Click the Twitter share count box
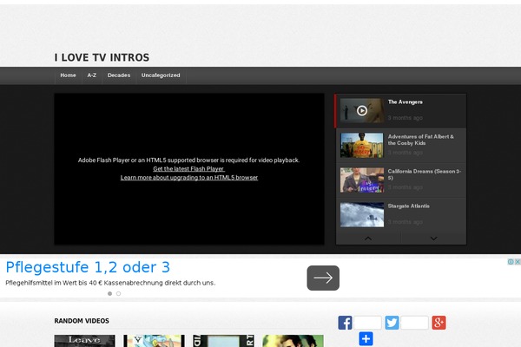The image size is (521, 347). pos(414,323)
